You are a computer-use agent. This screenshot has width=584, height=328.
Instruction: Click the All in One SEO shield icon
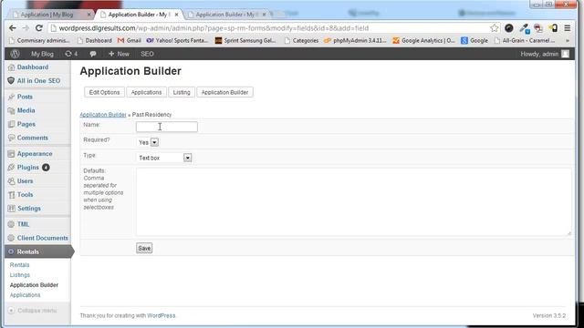point(11,81)
